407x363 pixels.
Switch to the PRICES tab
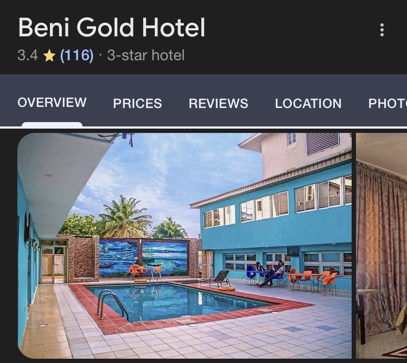(x=137, y=103)
